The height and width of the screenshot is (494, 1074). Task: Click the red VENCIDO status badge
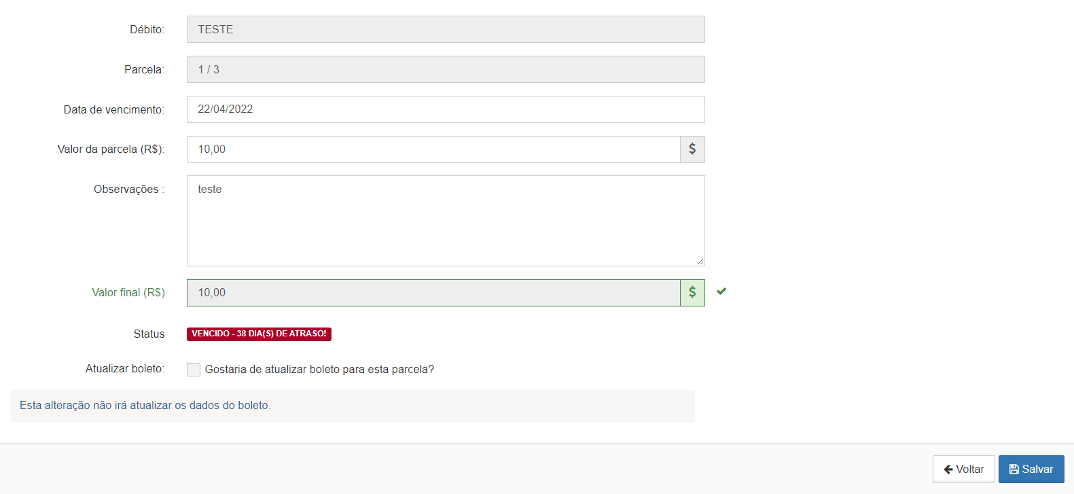click(x=259, y=334)
